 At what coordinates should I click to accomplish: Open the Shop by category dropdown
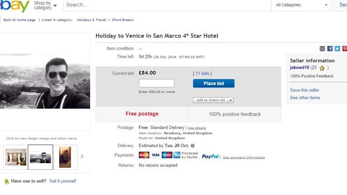click(45, 5)
